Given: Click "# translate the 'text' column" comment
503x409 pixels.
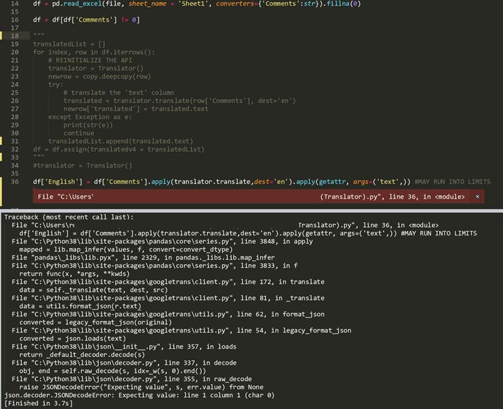Looking at the screenshot, I should [x=119, y=92].
